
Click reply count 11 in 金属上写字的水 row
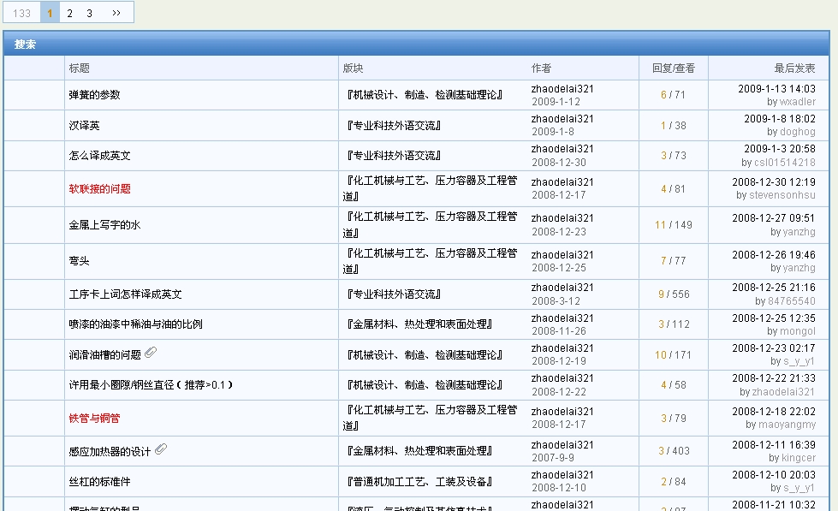coord(660,225)
